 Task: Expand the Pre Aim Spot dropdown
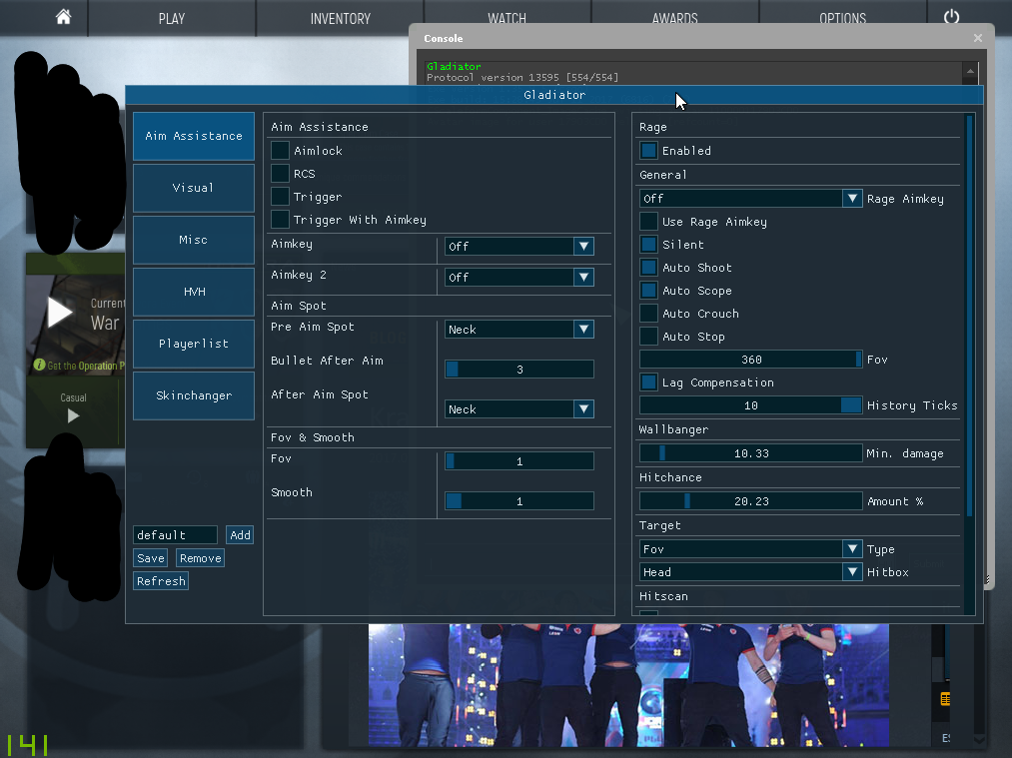[518, 330]
